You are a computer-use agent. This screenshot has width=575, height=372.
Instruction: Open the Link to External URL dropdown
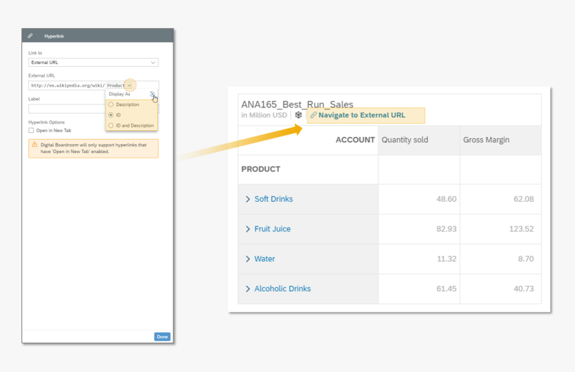(x=93, y=63)
